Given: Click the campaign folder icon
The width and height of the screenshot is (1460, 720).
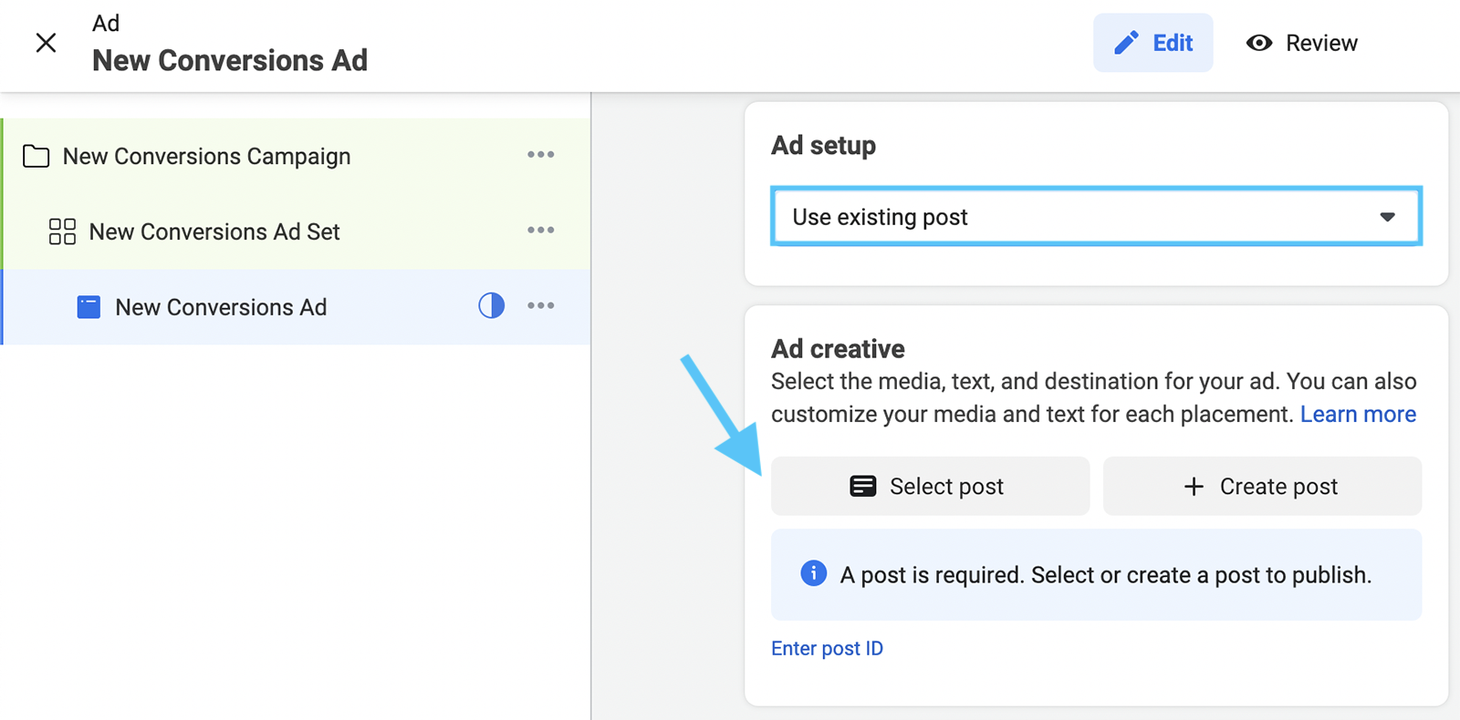Looking at the screenshot, I should tap(36, 156).
